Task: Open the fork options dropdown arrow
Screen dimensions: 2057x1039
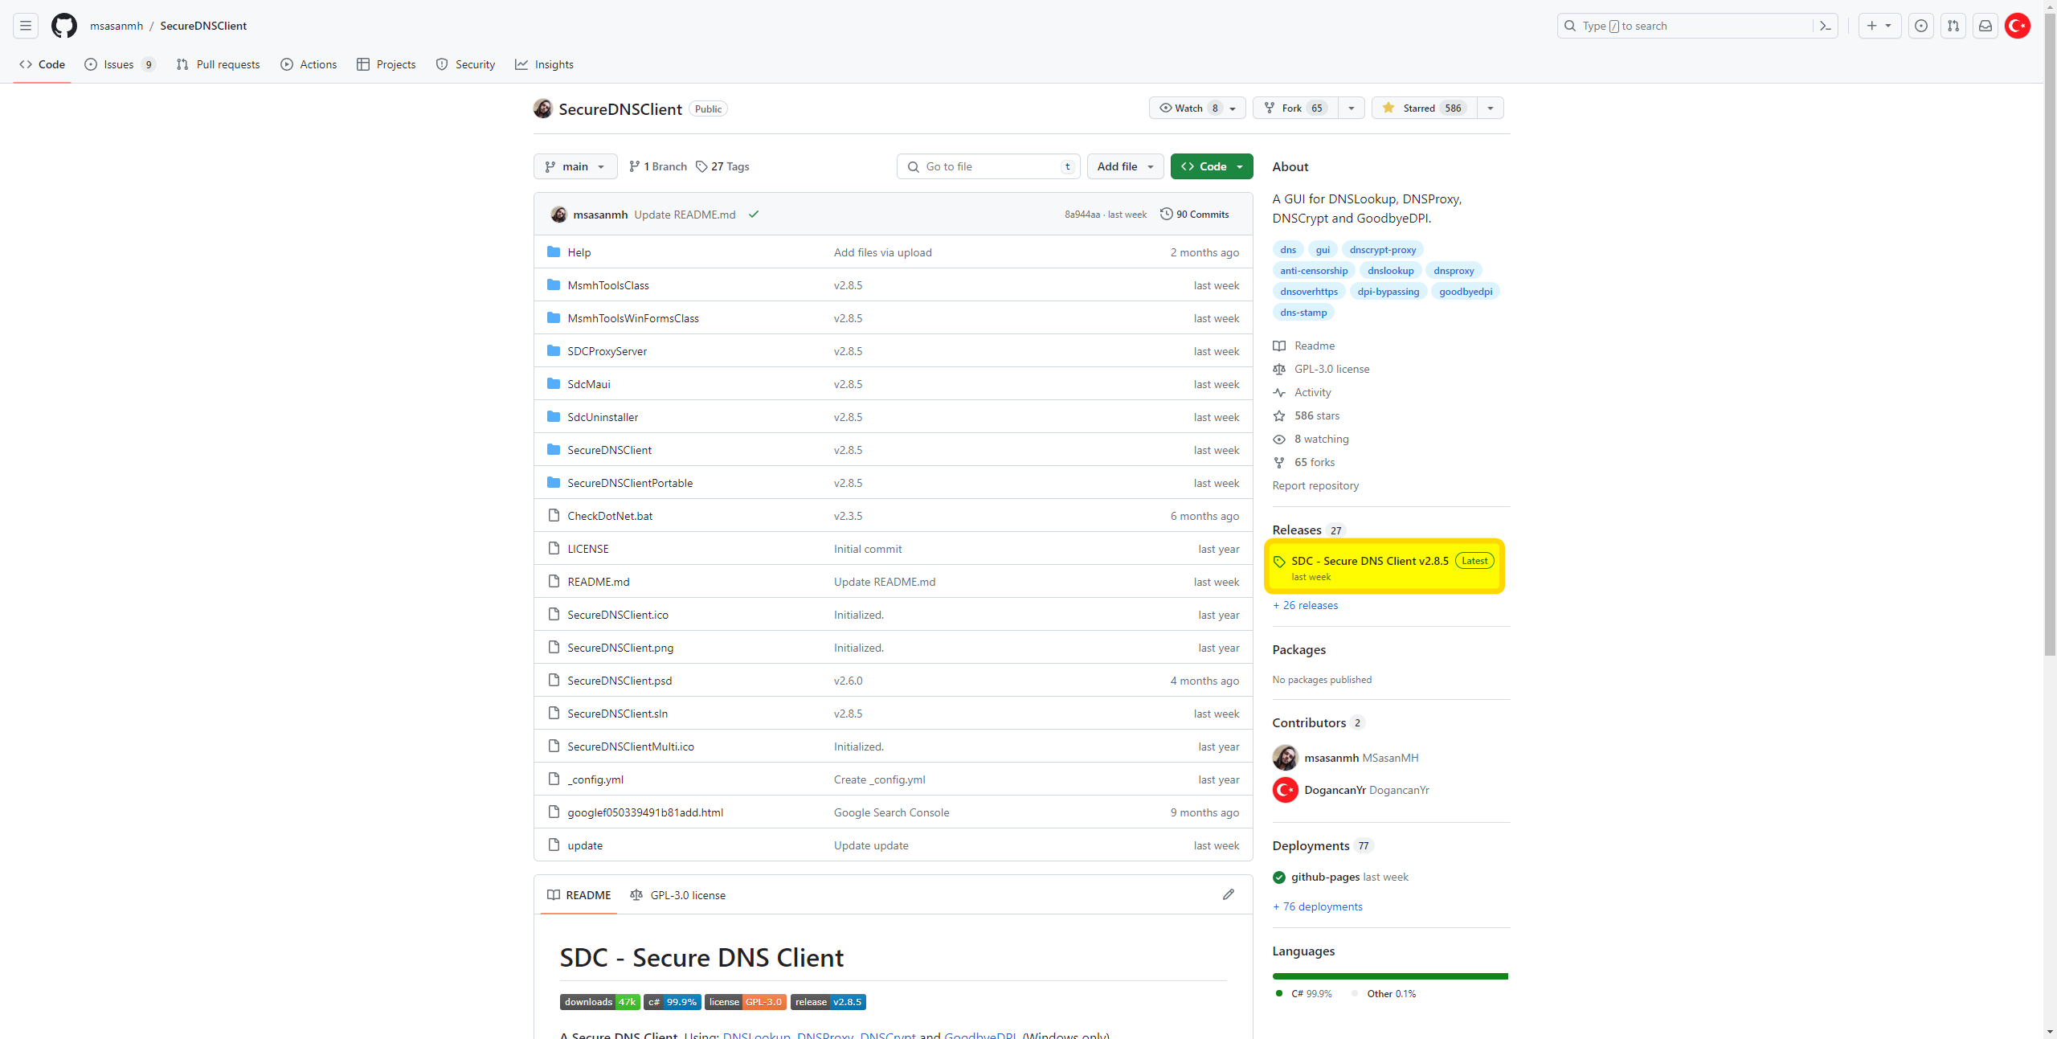Action: [1351, 108]
